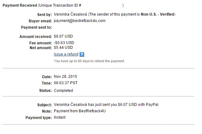Click the Instant payment type value

[60, 117]
